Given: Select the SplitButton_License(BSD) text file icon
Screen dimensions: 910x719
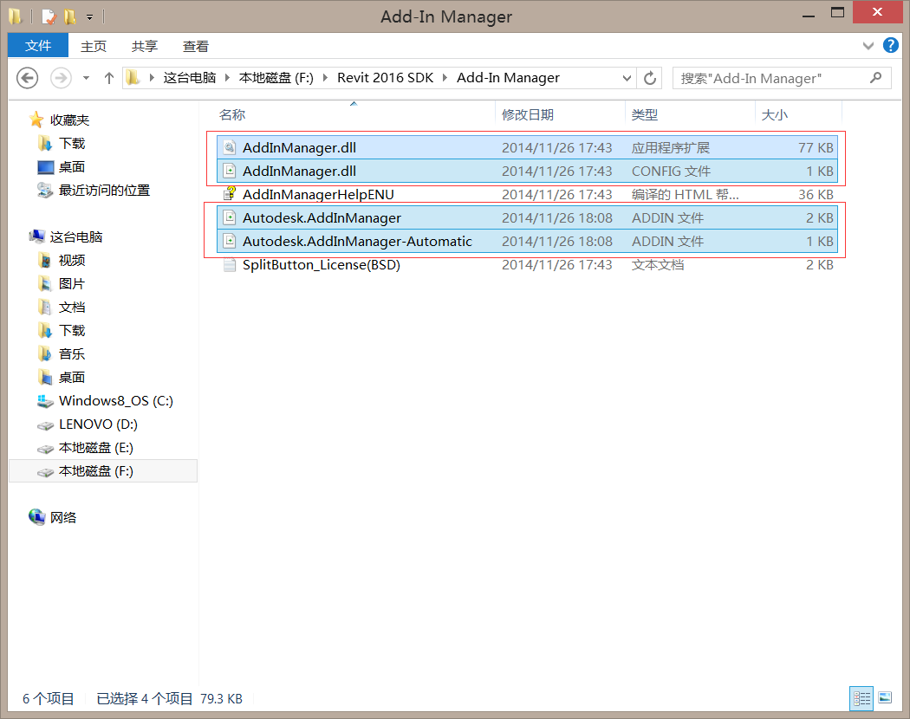Looking at the screenshot, I should click(x=230, y=264).
